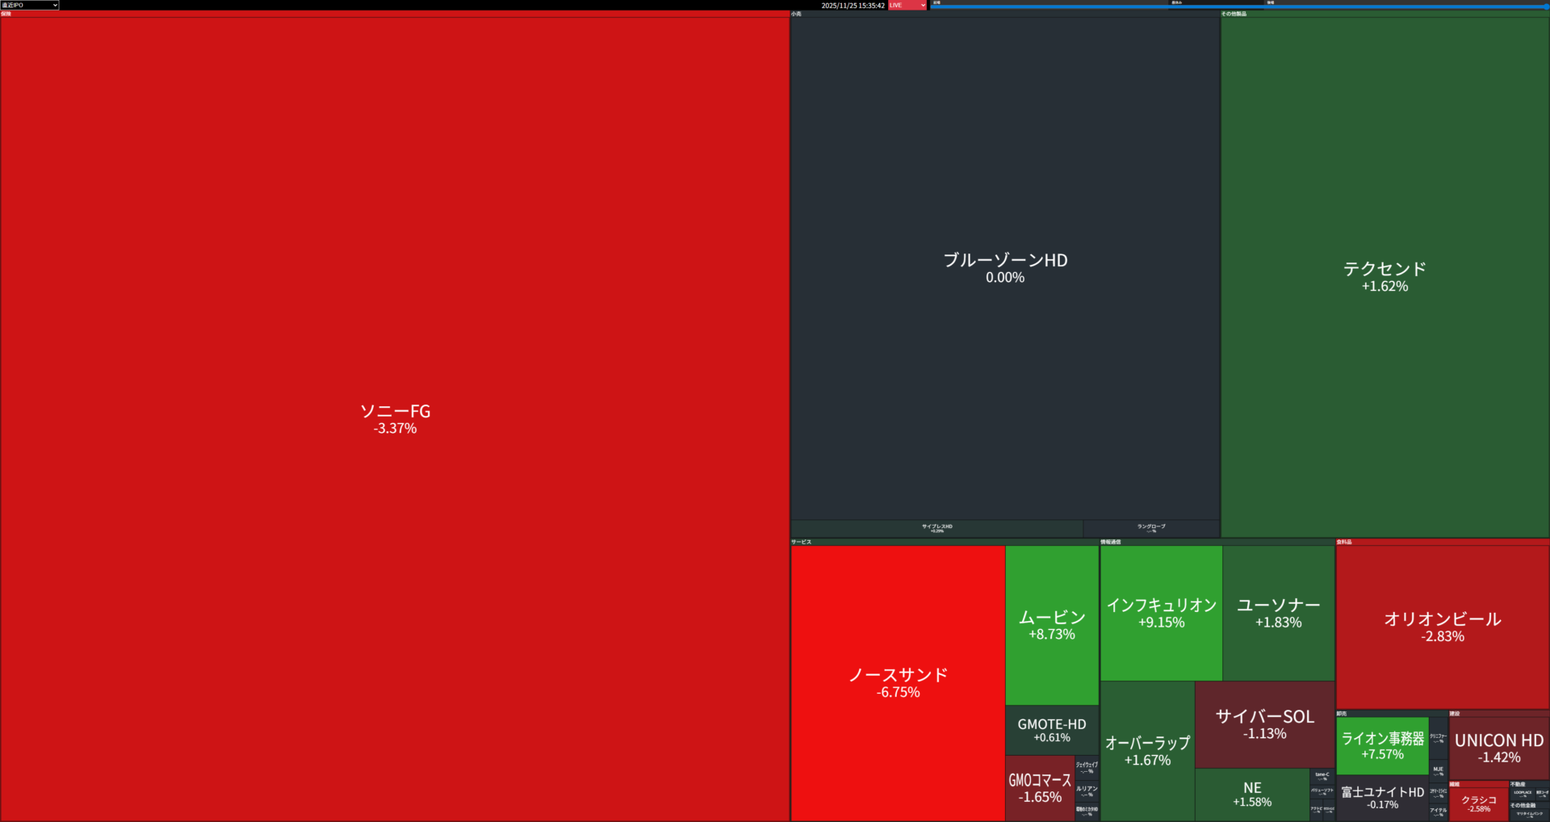
Task: Click the UNICON HD tile
Action: pyautogui.click(x=1499, y=748)
